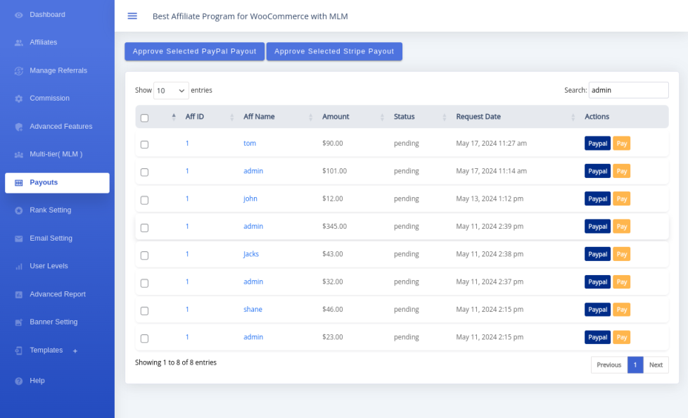Click the hamburger menu icon in header

pyautogui.click(x=132, y=16)
